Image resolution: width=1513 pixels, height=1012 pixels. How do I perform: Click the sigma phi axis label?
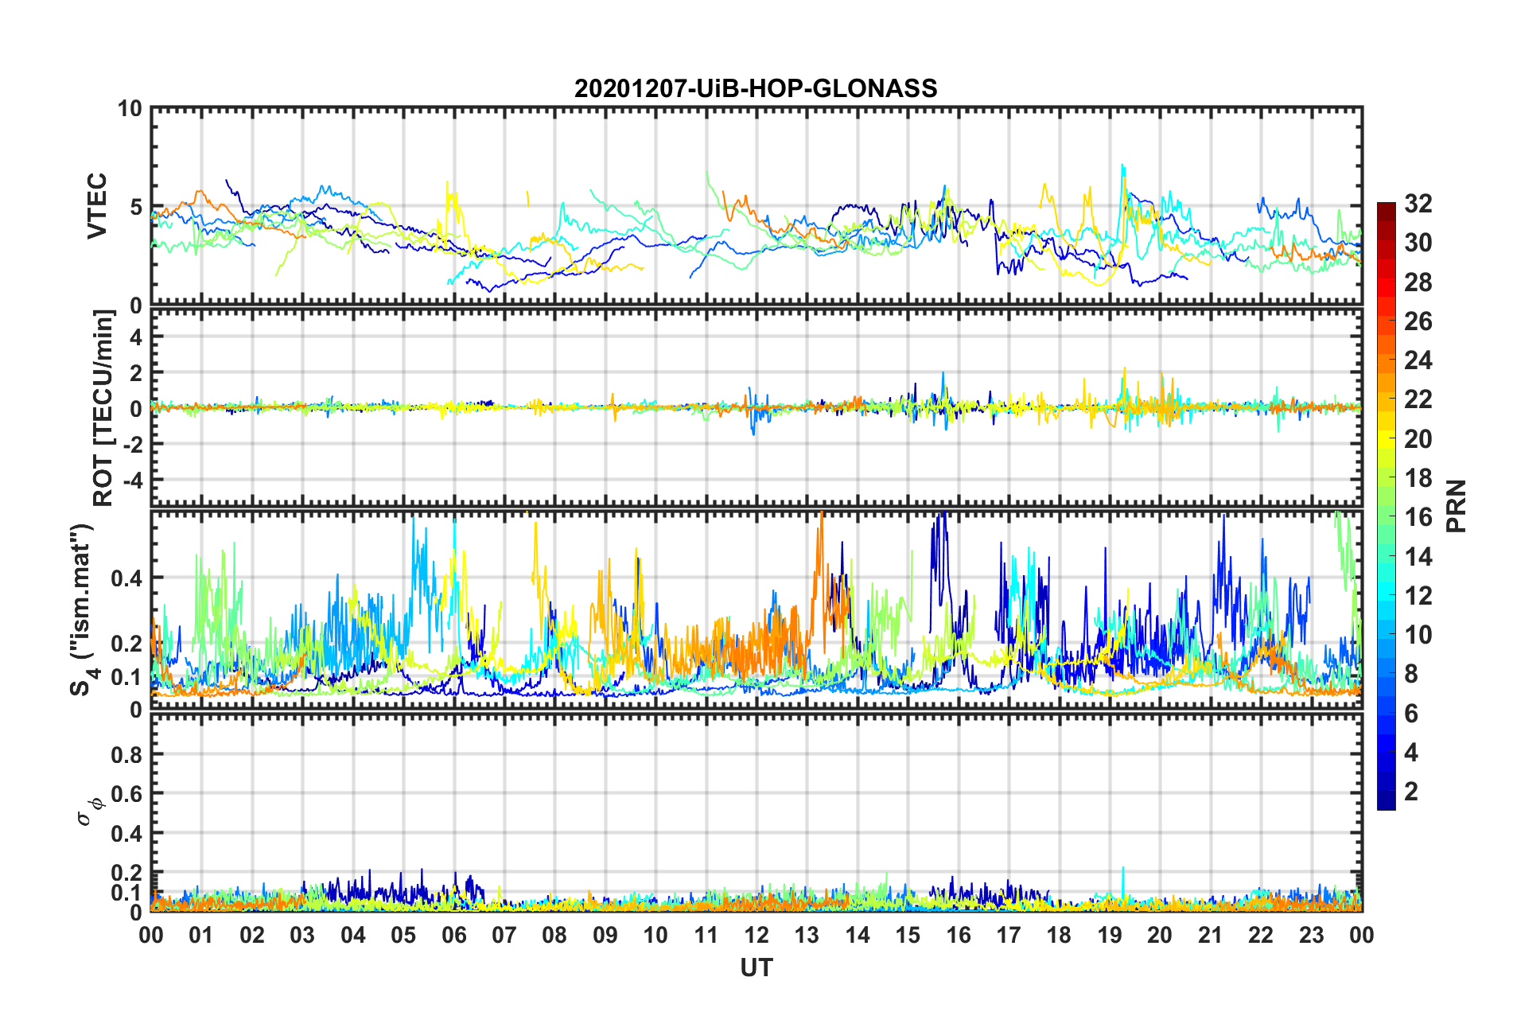coord(89,812)
